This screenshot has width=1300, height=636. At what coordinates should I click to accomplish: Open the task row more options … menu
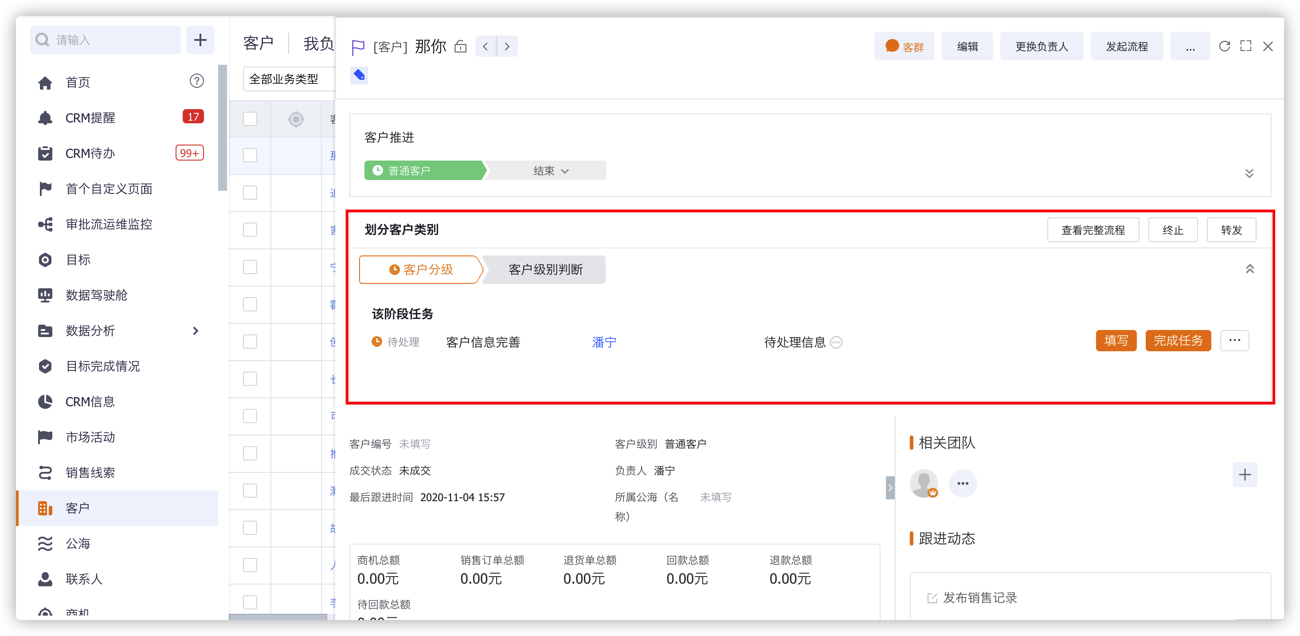tap(1234, 341)
